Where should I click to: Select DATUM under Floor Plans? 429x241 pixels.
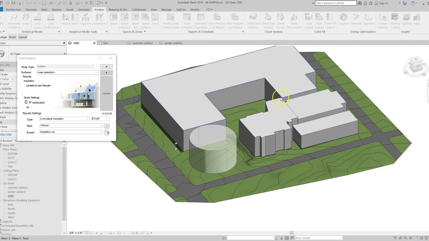12,154
